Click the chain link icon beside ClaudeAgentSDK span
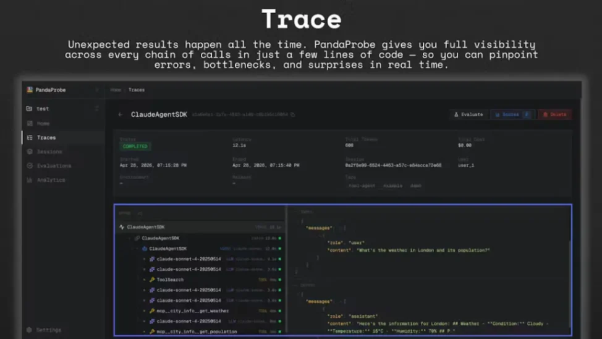602x339 pixels. [137, 238]
